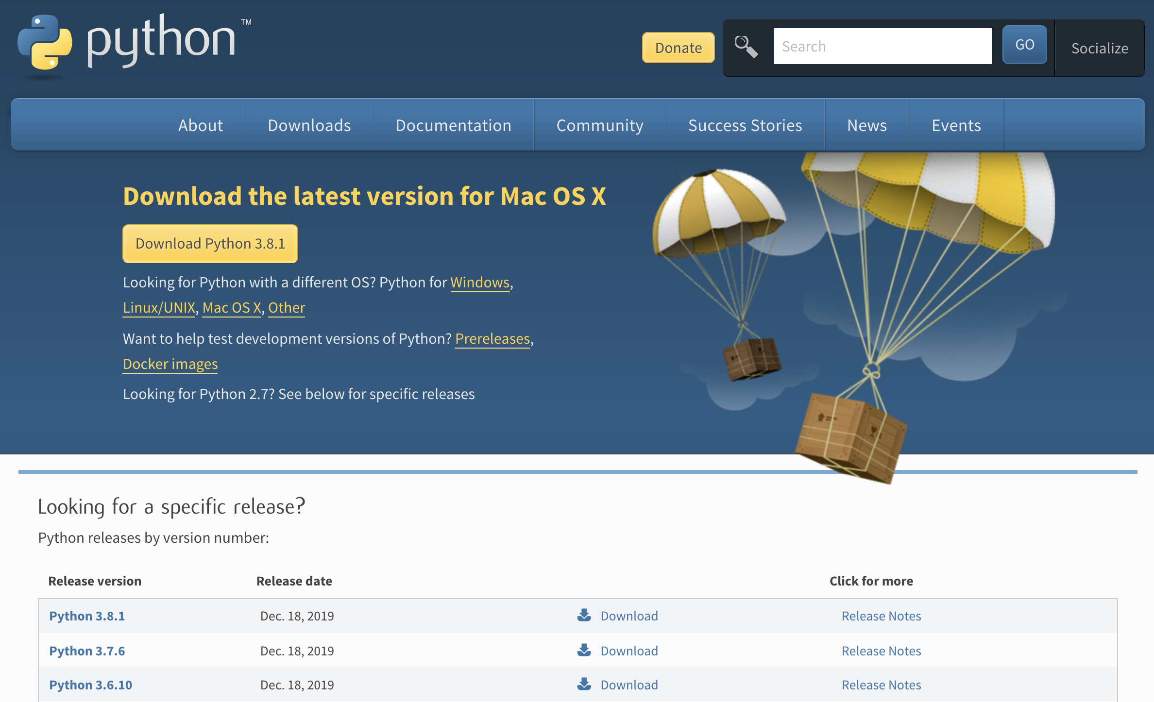
Task: Click release date in Python 3.6.10 row
Action: (x=297, y=685)
